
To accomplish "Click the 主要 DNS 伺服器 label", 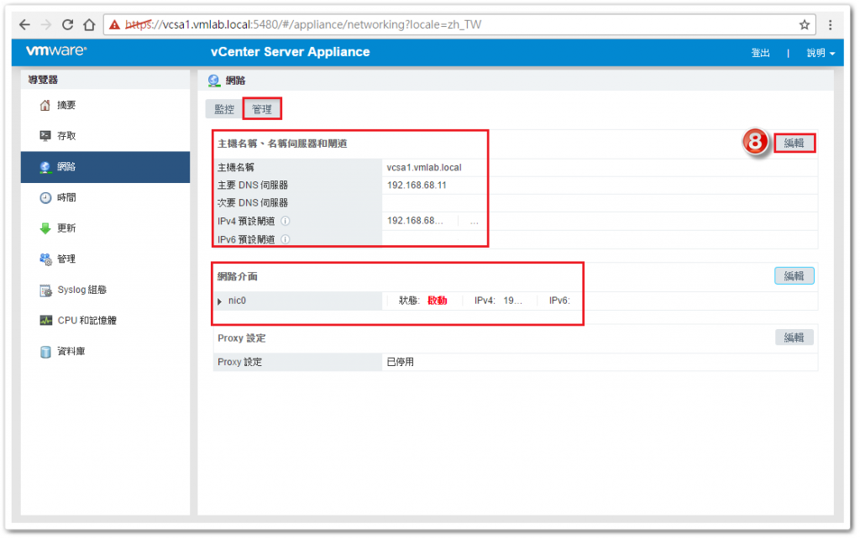I will point(253,186).
